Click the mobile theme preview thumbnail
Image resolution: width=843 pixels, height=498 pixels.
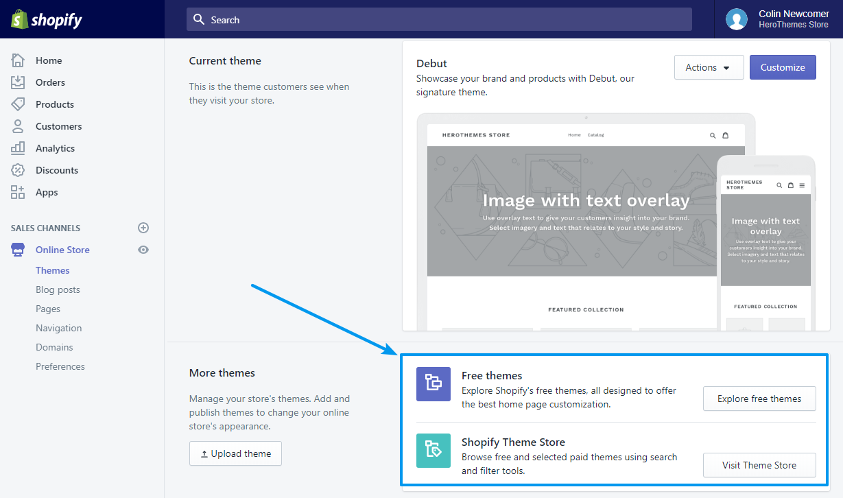765,243
